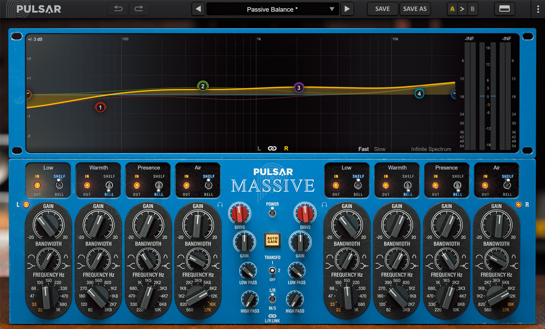Flip the L/R M/S mode switch
Screen dimensions: 545x329
(272, 297)
